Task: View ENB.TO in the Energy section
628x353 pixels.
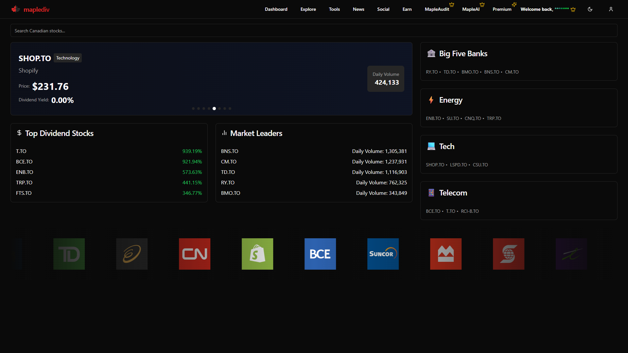Action: click(x=433, y=118)
